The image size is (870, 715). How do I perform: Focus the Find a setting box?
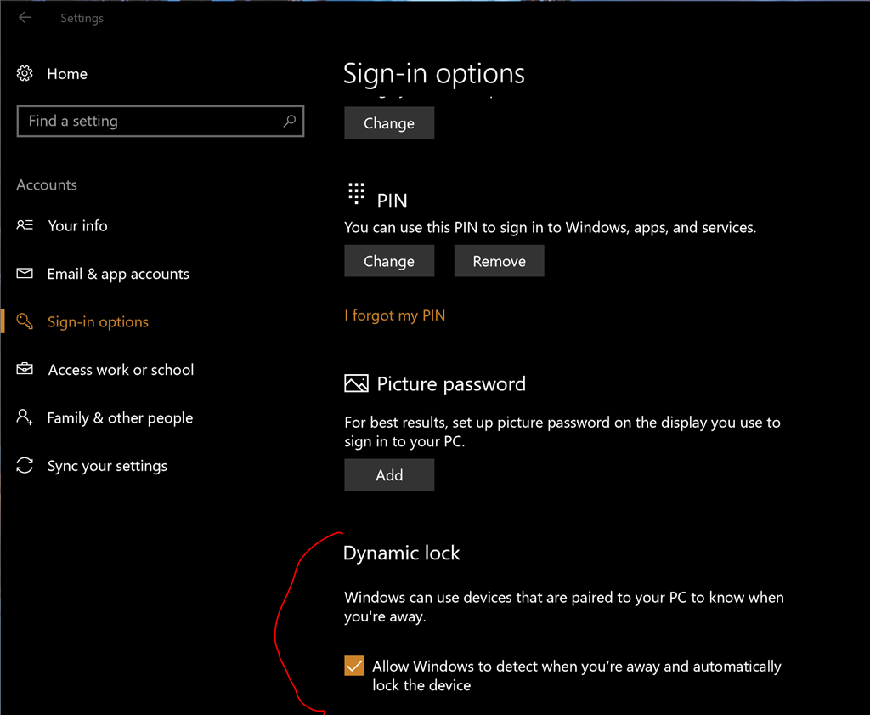click(161, 121)
